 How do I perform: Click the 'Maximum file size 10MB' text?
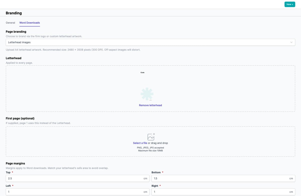click(x=150, y=150)
